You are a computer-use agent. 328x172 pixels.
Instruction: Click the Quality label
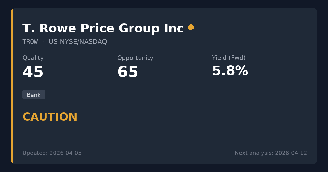33,58
